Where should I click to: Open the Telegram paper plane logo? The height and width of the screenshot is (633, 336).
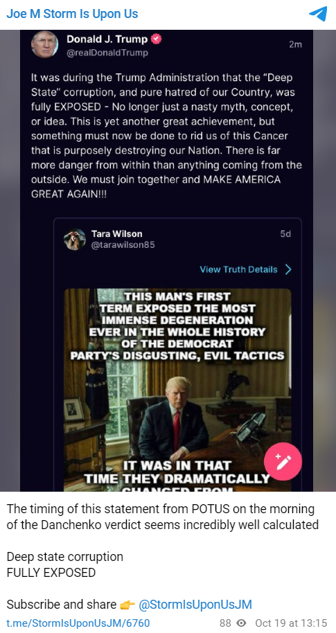(318, 14)
